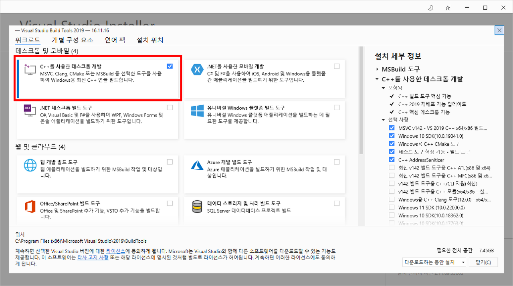This screenshot has height=286, width=513.
Task: Switch to the 개별 구성 요소 tab
Action: click(73, 40)
